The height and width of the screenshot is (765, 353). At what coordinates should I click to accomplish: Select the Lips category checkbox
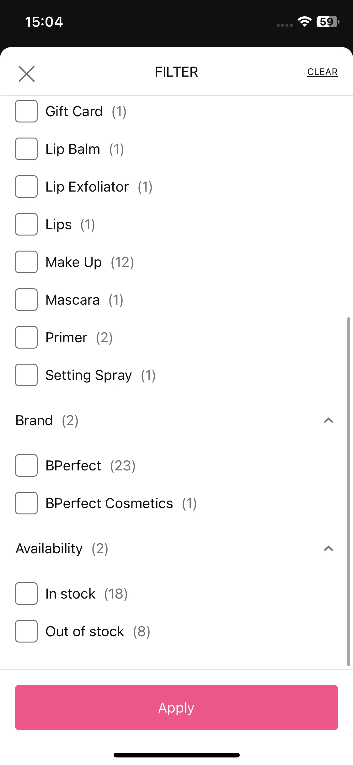pos(26,224)
